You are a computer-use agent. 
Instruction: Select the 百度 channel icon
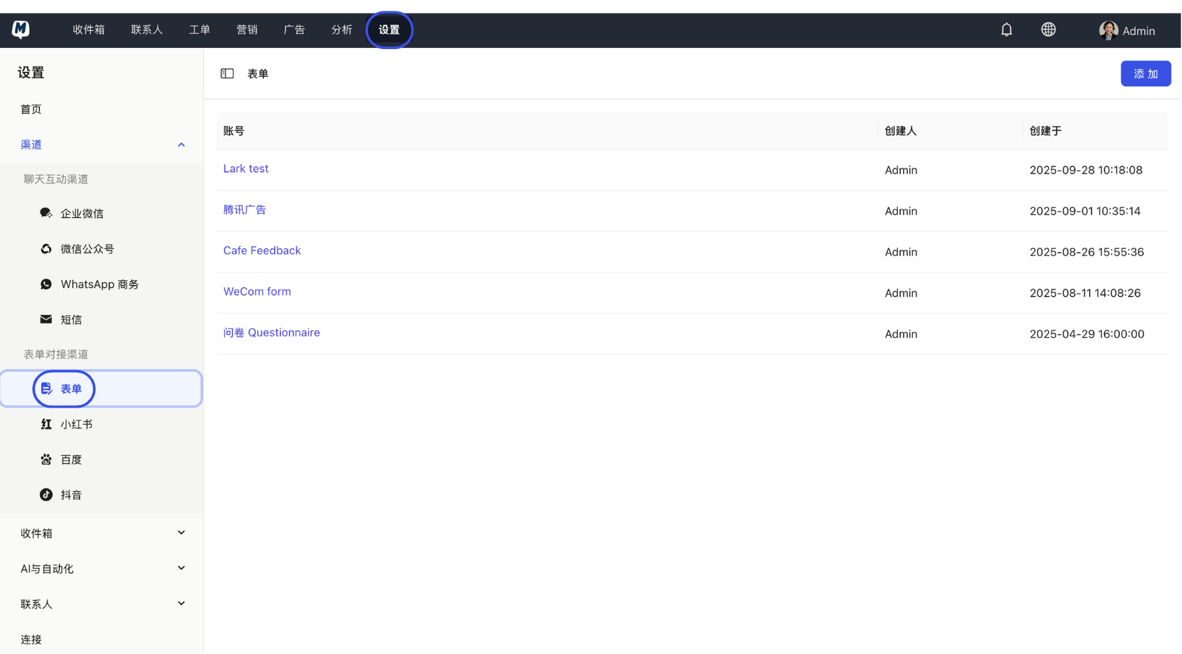[x=46, y=459]
